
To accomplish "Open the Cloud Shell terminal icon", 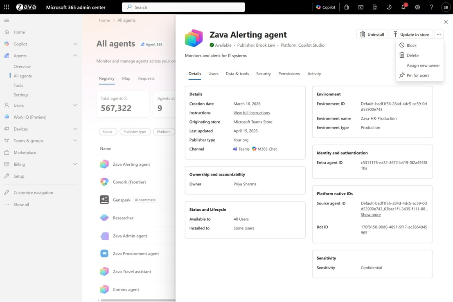I will tap(361, 7).
